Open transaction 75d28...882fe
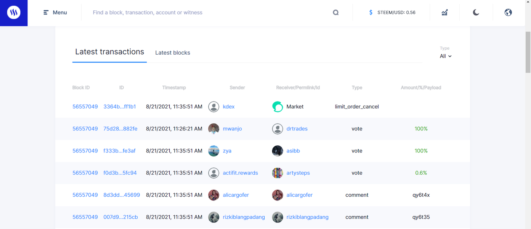Screen dimensions: 531x229 pyautogui.click(x=120, y=129)
